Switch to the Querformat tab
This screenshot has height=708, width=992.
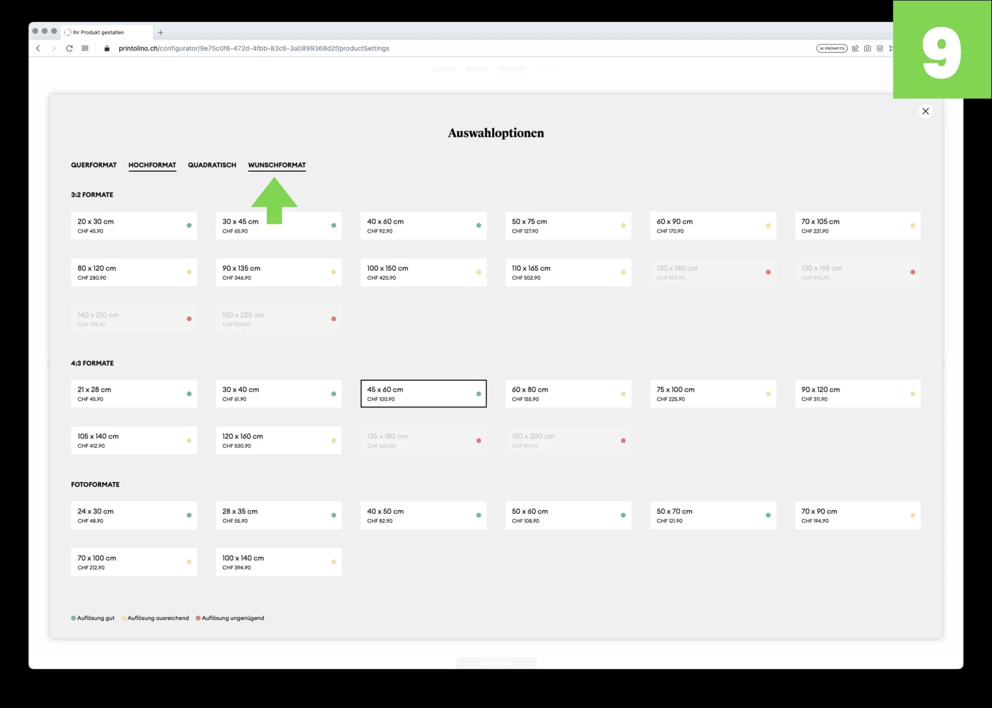click(94, 165)
